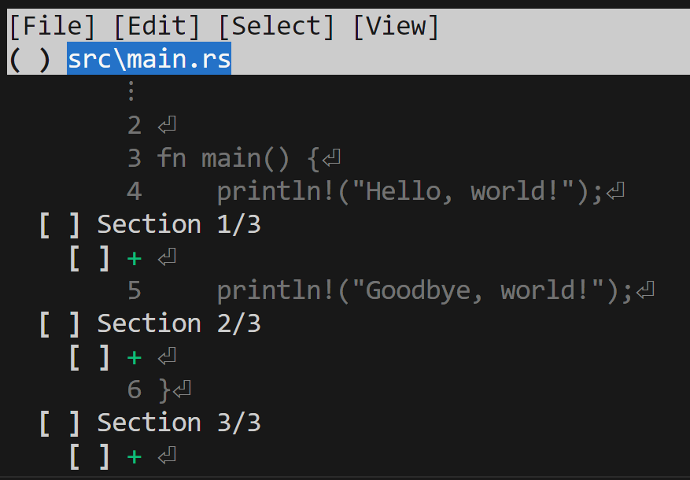Click the Section 2/3 label
The image size is (690, 480).
coord(179,324)
